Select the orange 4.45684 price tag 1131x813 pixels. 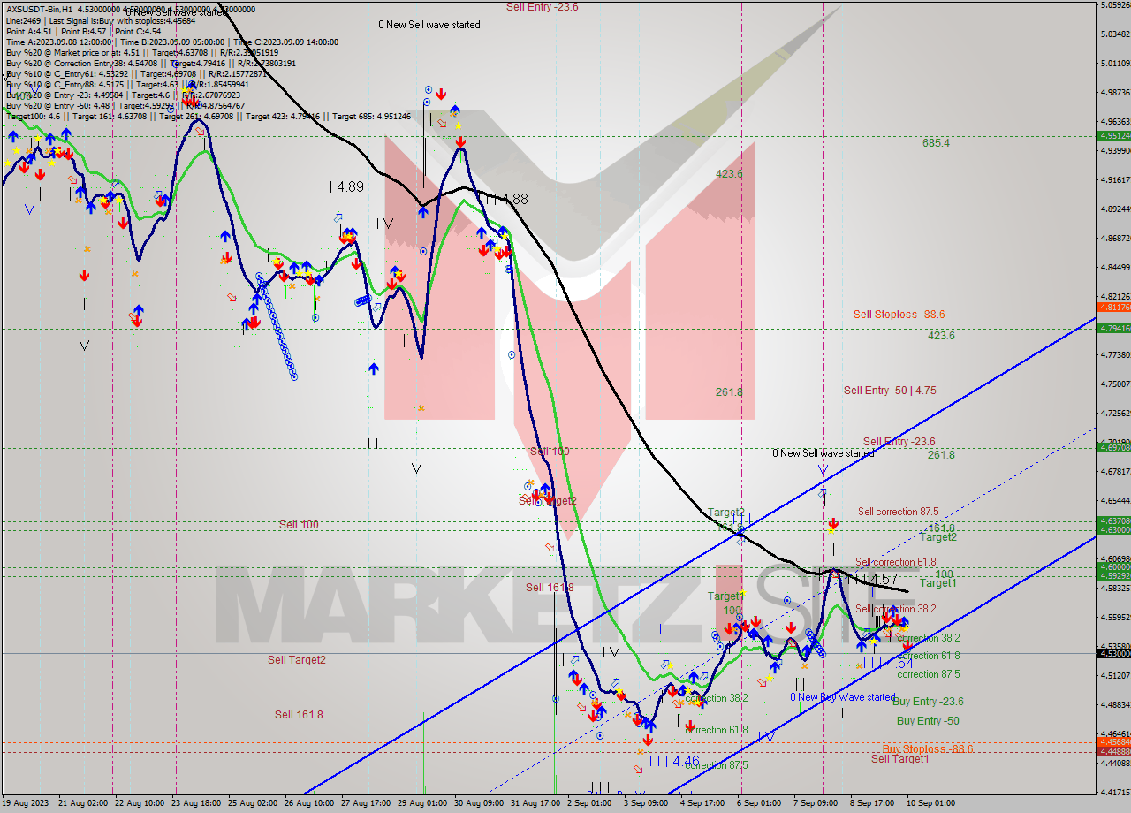pos(1113,742)
